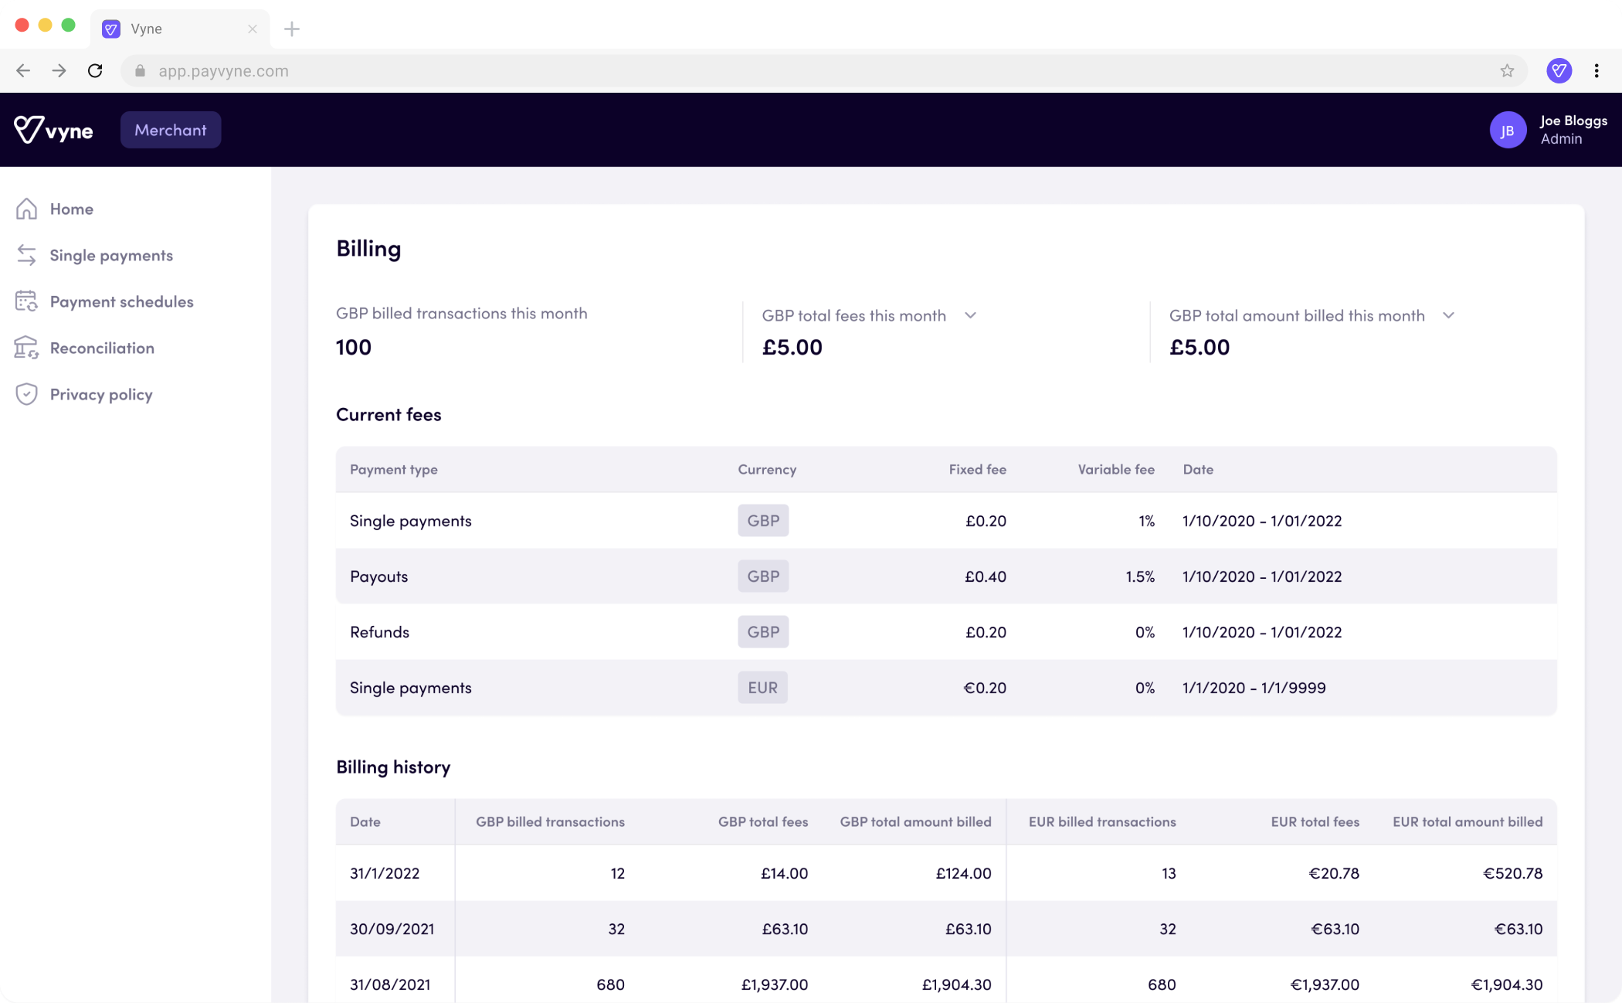Click the Reconciliation bank icon
Screen dimensions: 1622x1003
26,348
